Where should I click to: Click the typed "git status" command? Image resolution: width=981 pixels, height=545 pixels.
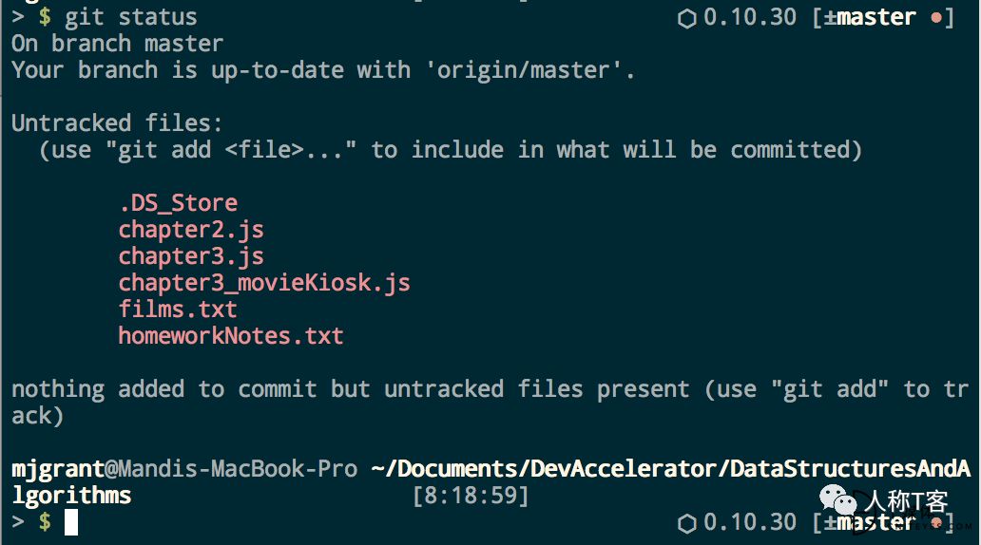pyautogui.click(x=131, y=17)
